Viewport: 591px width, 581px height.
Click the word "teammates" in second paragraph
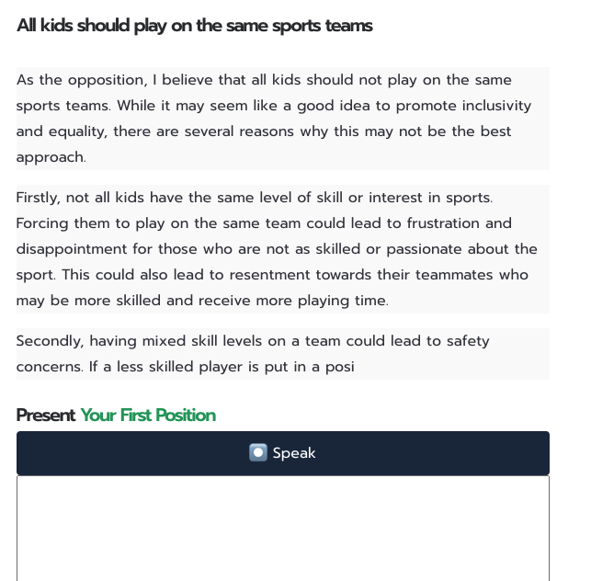pyautogui.click(x=454, y=275)
